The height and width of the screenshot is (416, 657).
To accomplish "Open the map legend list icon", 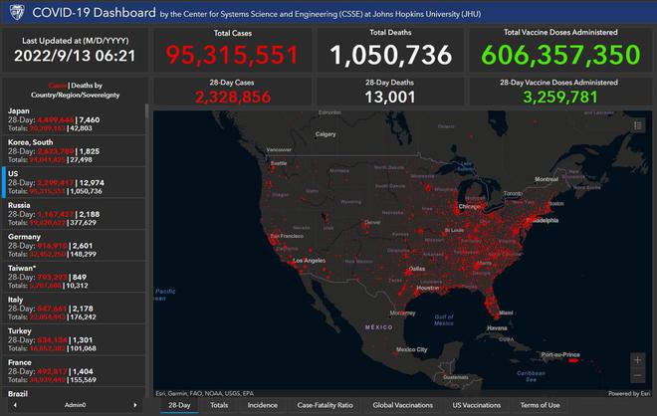I will [638, 125].
